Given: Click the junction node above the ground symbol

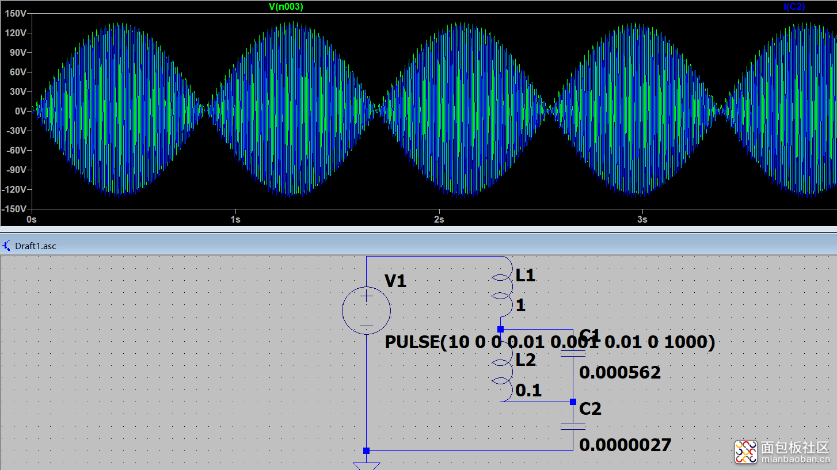Looking at the screenshot, I should point(366,450).
